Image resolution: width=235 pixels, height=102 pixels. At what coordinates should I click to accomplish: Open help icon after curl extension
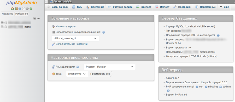click(206, 87)
